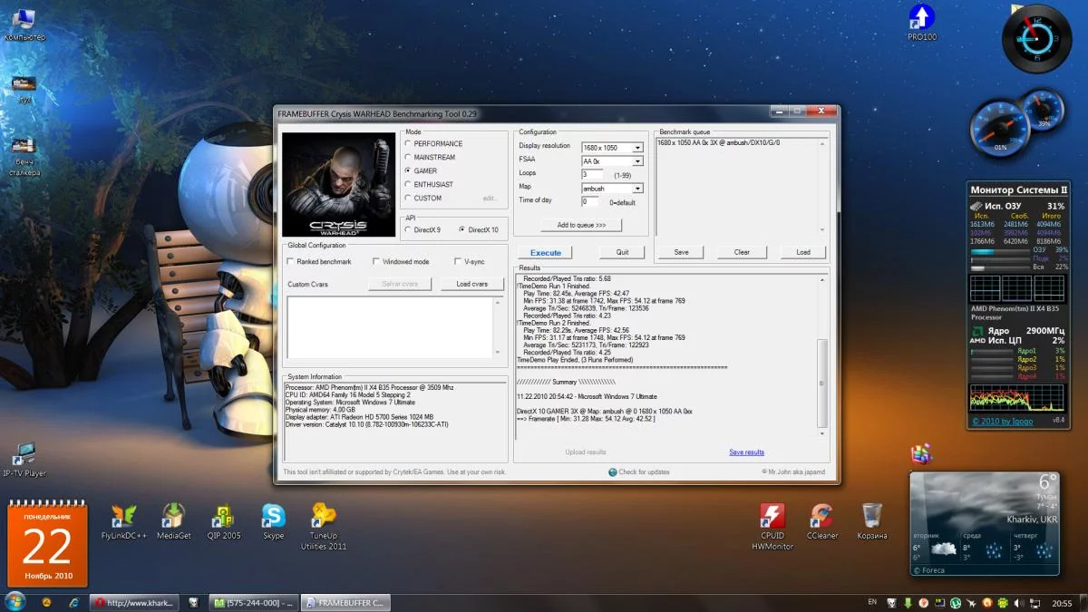Open the FSAA dropdown
Viewport: 1088px width, 612px height.
[x=637, y=161]
